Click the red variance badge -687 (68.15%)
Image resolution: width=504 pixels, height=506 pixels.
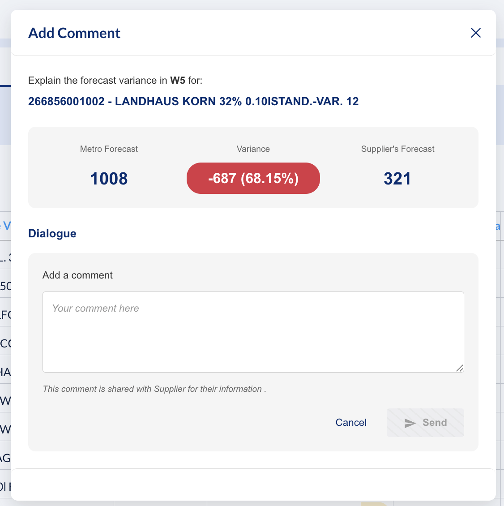pyautogui.click(x=253, y=178)
